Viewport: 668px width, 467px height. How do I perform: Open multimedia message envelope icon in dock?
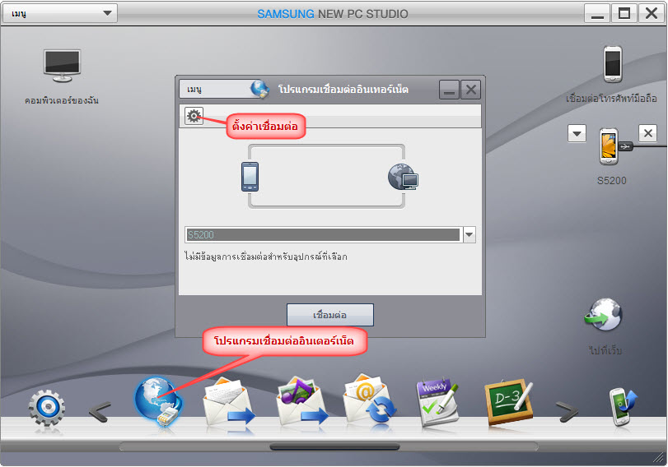point(301,402)
